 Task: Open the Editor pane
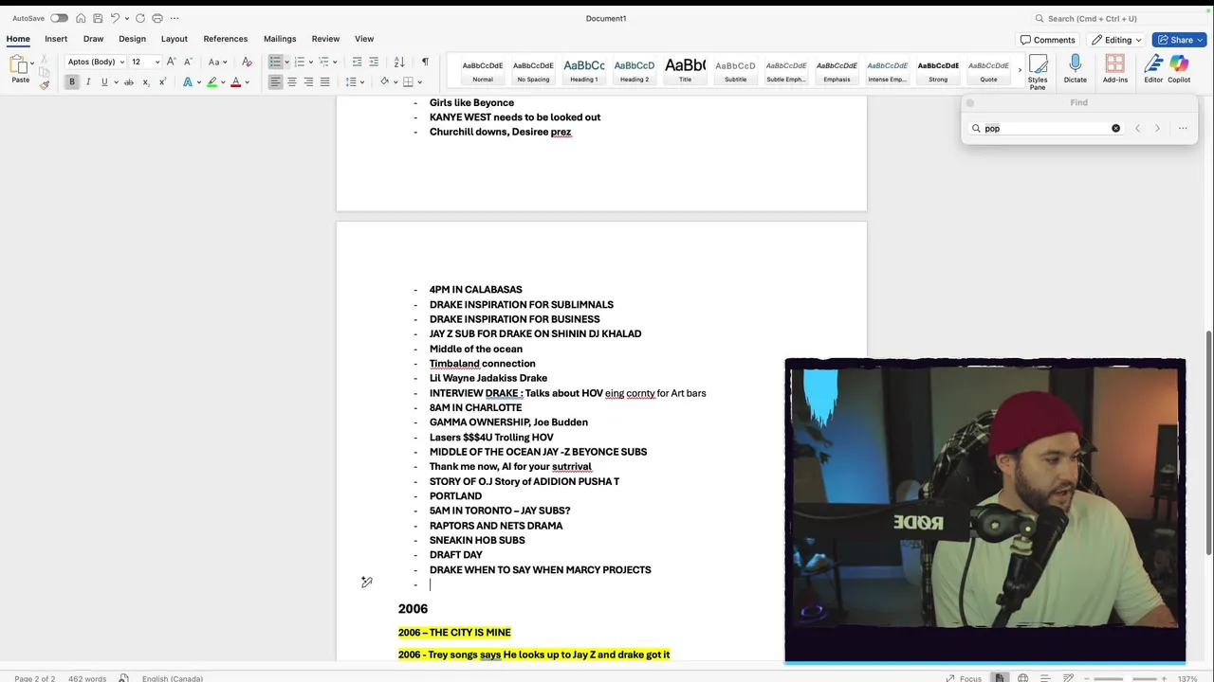(1153, 69)
